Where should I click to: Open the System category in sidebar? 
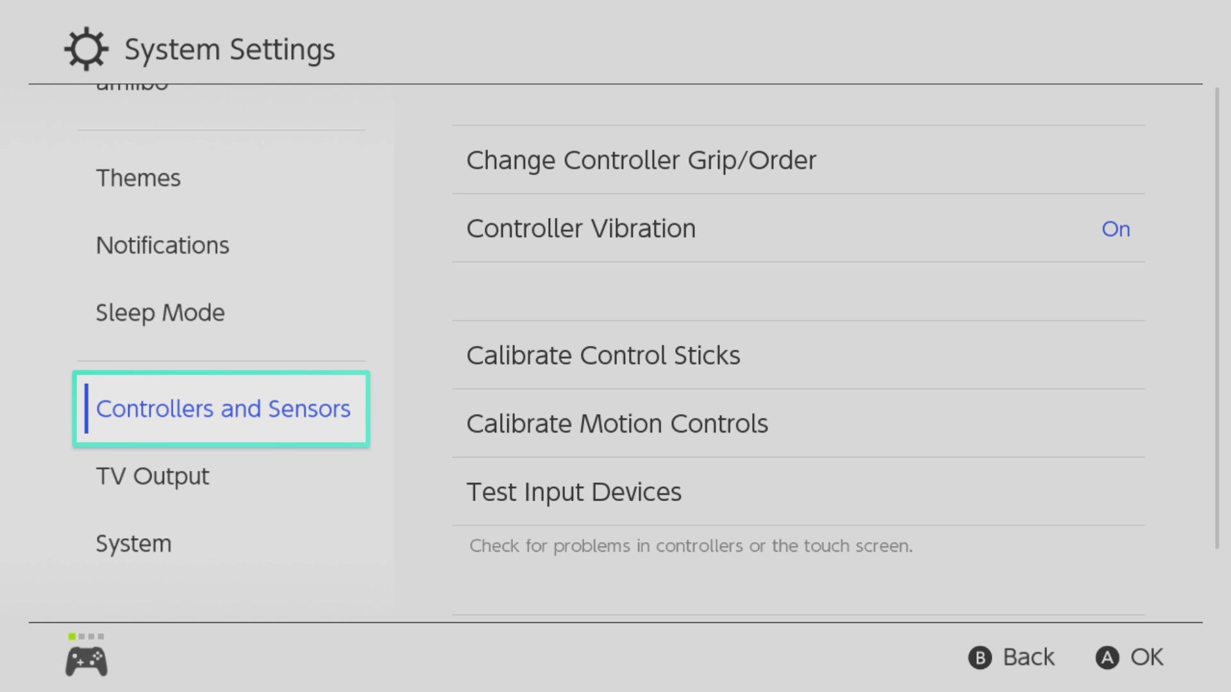tap(133, 543)
